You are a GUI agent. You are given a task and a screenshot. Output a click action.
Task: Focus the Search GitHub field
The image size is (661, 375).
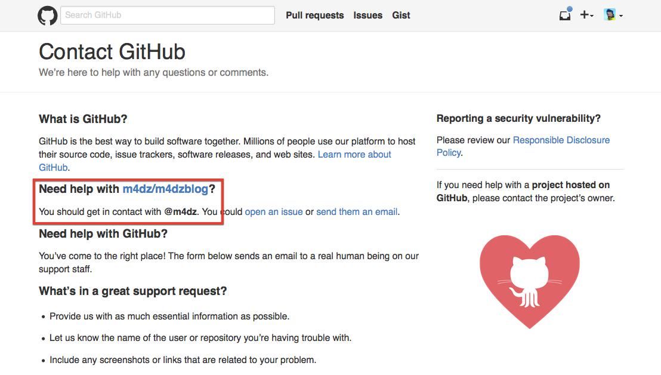coord(167,15)
